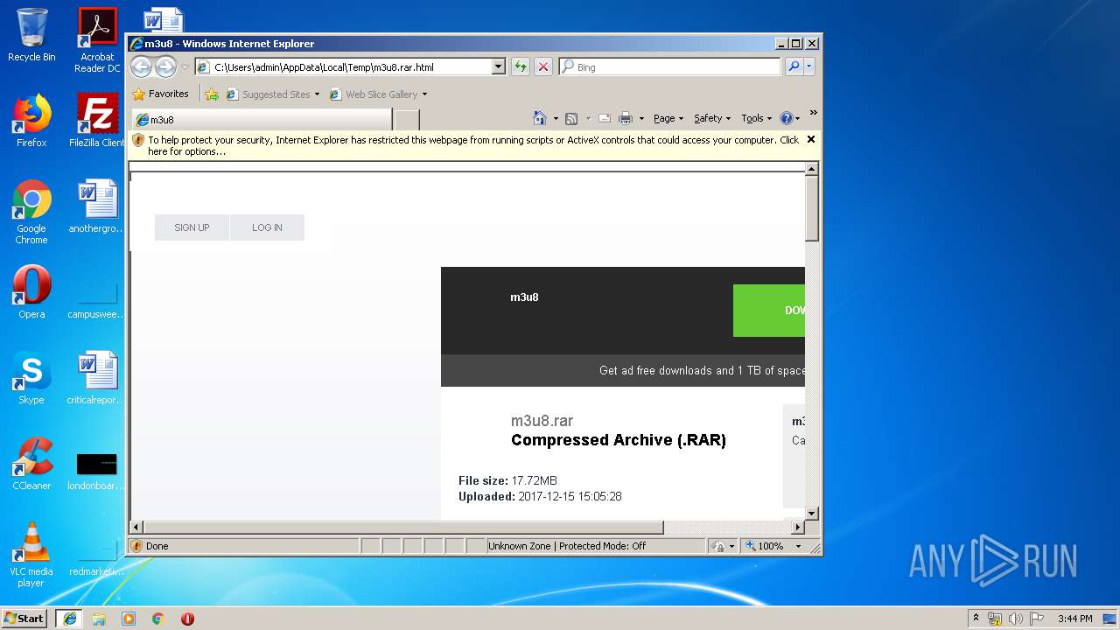Open Google Chrome desktop shortcut
Image resolution: width=1120 pixels, height=630 pixels.
[31, 213]
